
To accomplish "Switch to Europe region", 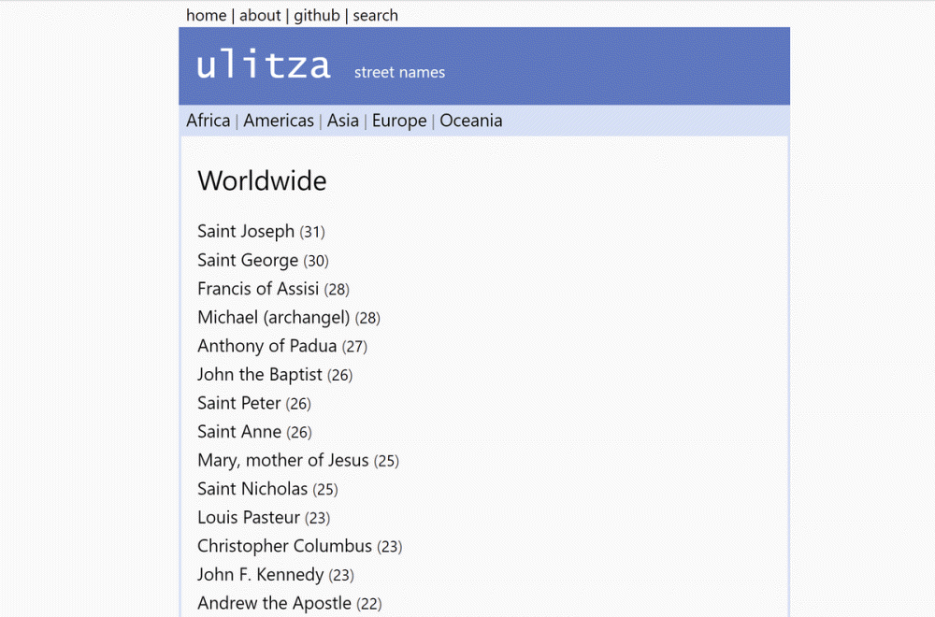I will [399, 121].
